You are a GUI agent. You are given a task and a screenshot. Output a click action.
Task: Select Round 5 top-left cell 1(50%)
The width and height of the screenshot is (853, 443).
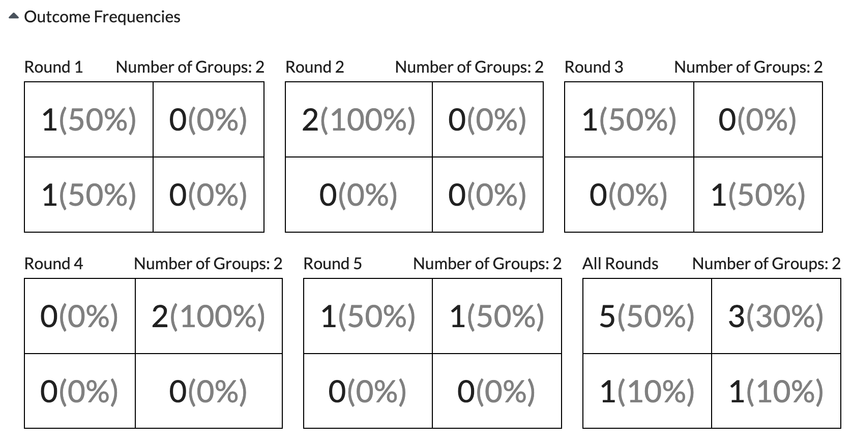368,316
